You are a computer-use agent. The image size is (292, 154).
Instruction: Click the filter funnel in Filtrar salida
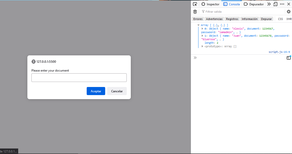pos(203,11)
